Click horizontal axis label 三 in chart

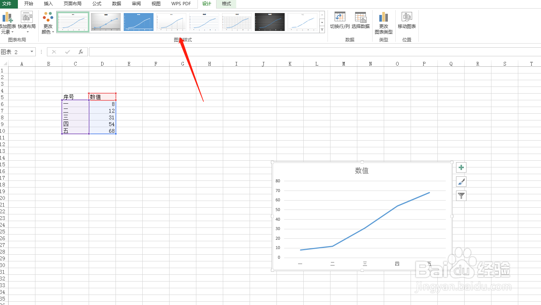(x=365, y=264)
